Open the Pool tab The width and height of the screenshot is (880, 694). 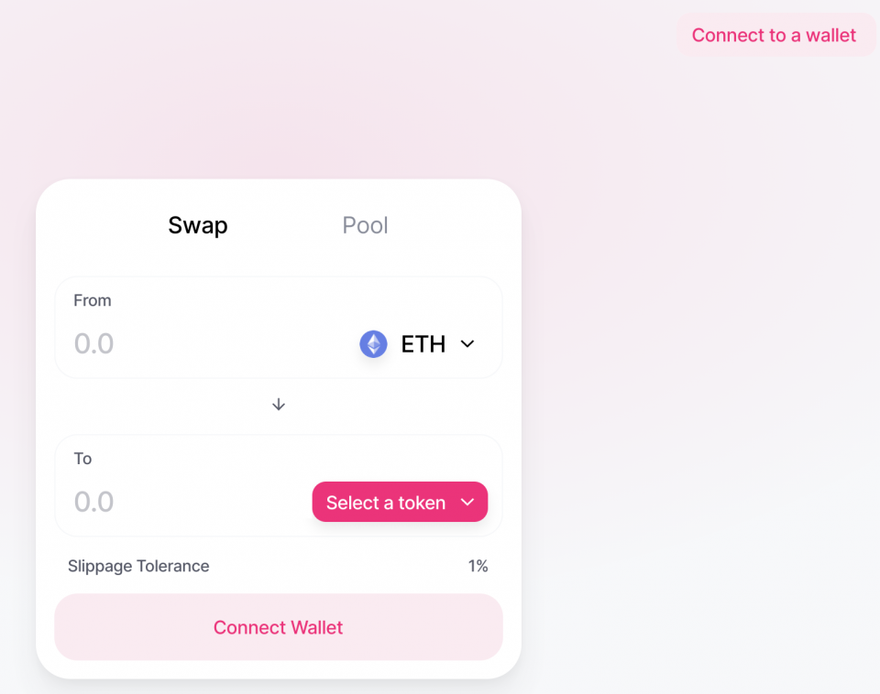[x=365, y=225]
